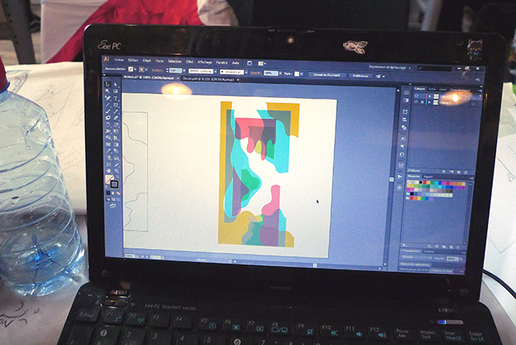This screenshot has width=516, height=345.
Task: Close the Decor.pdf document tab
Action: (x=238, y=79)
